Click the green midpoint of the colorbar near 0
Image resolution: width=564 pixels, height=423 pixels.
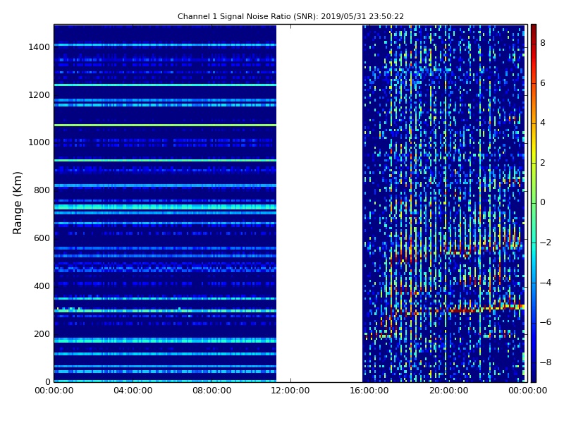(534, 203)
